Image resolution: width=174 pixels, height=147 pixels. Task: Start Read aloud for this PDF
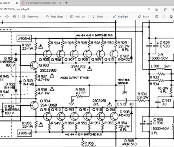coord(54,17)
